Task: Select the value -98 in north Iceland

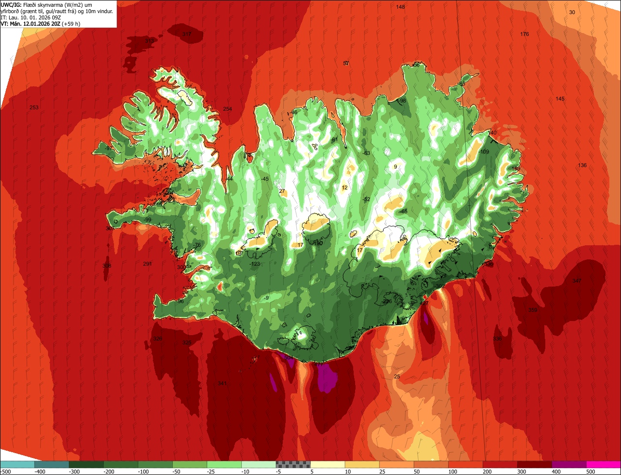Action: pos(402,101)
